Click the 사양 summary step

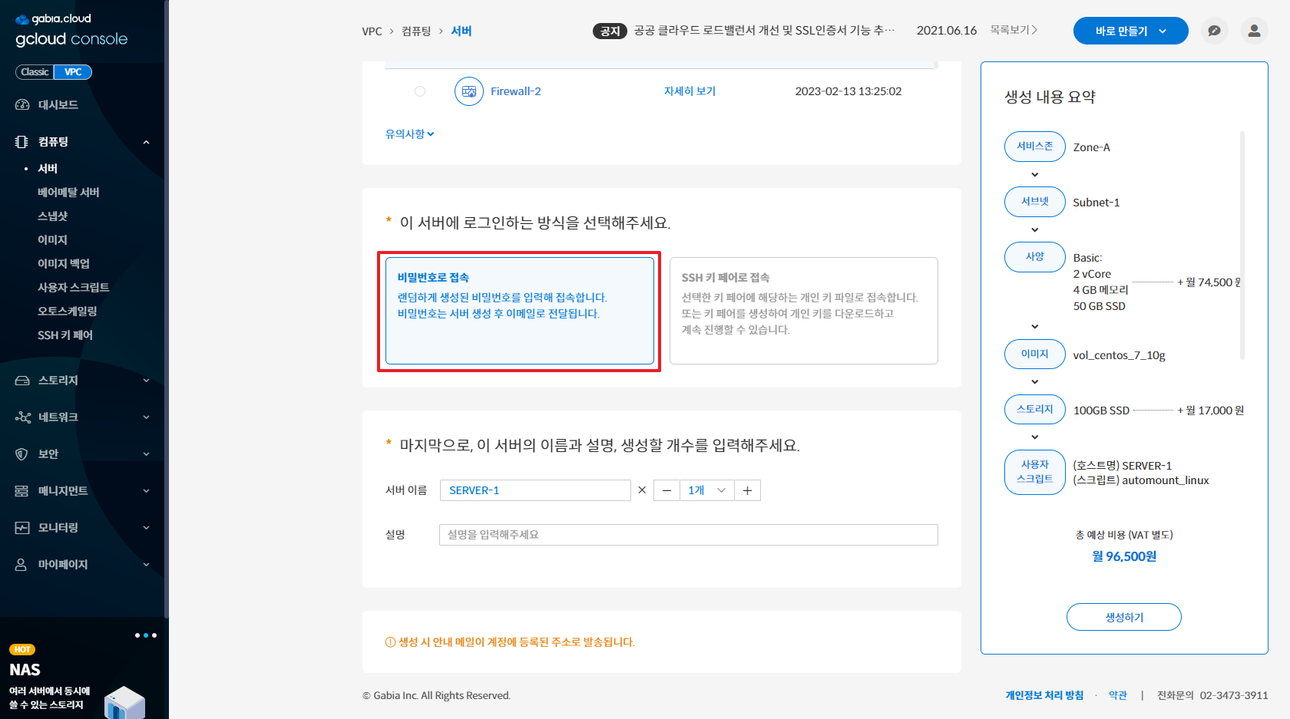tap(1035, 257)
